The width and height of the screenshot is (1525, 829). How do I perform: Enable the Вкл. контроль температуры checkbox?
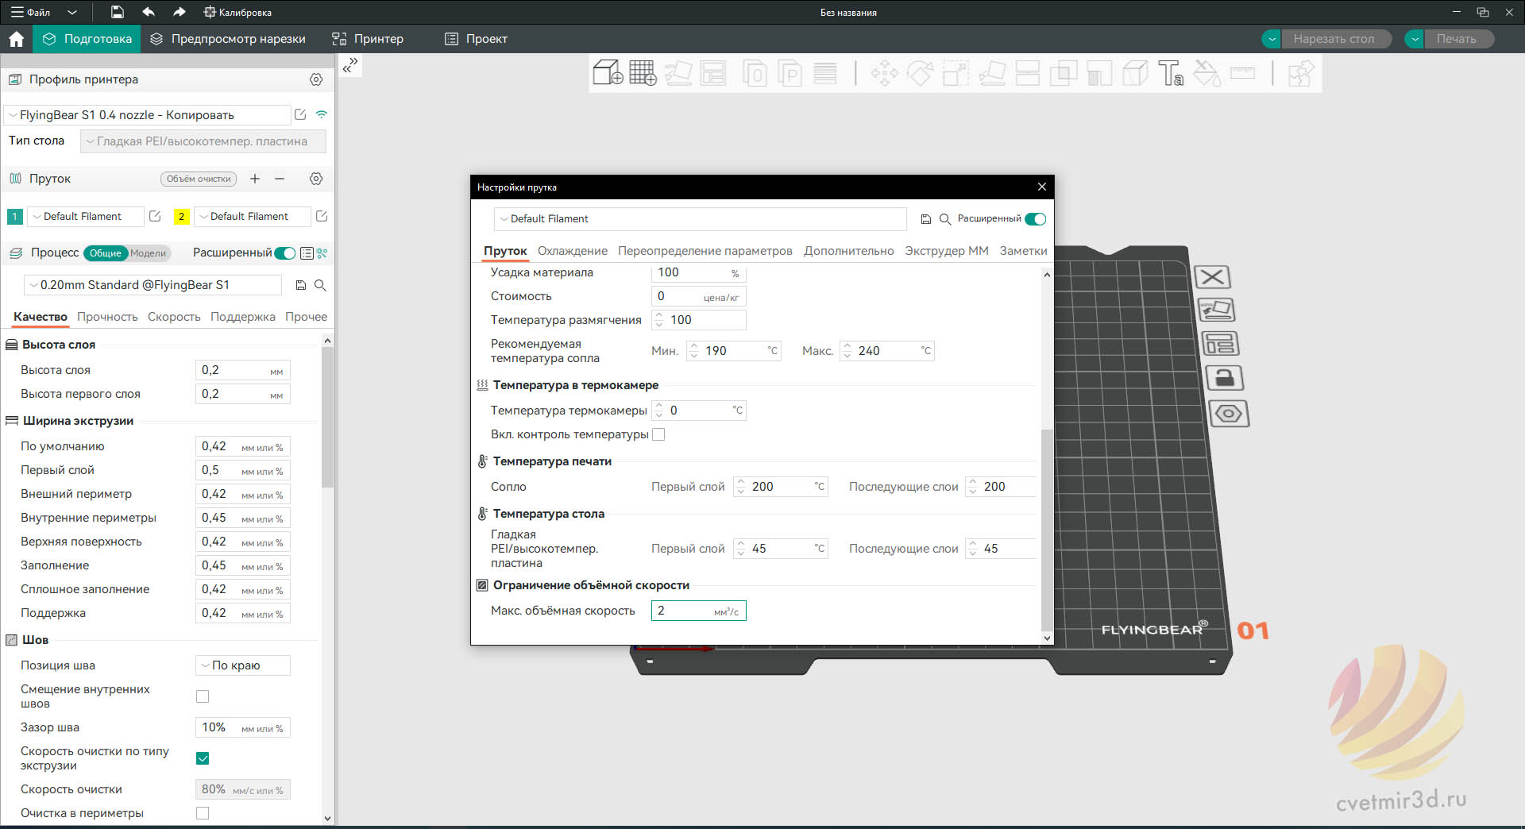(658, 434)
